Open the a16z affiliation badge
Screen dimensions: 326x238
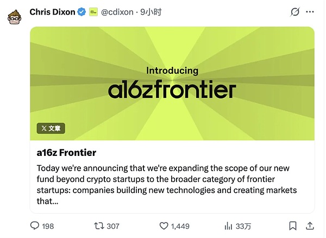point(93,12)
